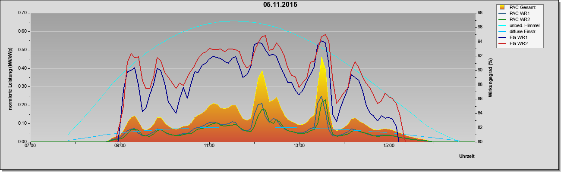
Task: Click the Uhrzeit axis title
Action: pos(467,157)
